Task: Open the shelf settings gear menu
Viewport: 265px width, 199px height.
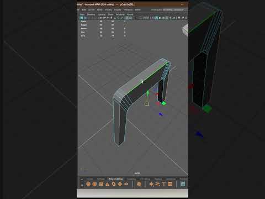Action: 82,185
